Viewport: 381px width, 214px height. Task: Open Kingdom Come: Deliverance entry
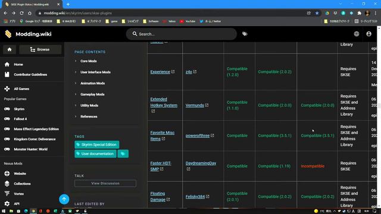[x=35, y=139]
